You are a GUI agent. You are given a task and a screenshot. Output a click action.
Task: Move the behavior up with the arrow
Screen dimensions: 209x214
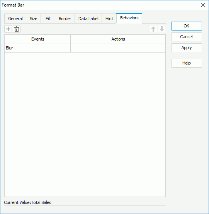pos(153,29)
